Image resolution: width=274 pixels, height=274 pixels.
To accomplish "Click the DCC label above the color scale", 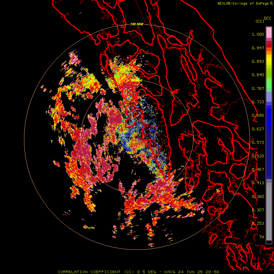I will [268, 18].
